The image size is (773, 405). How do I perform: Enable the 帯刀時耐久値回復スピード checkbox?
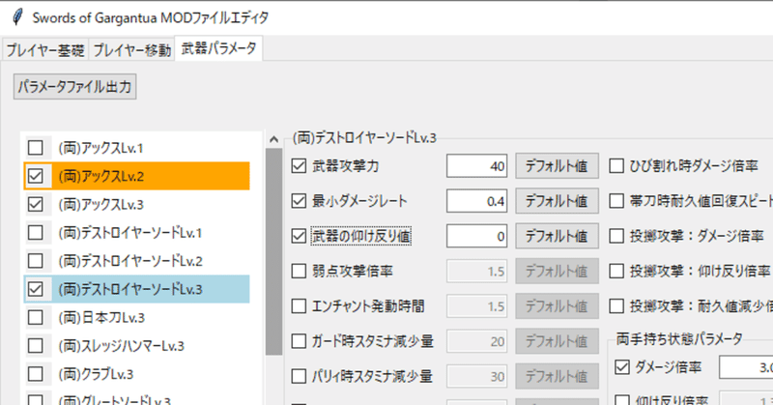(x=616, y=201)
